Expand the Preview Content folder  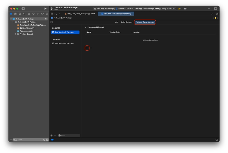coord(15,34)
